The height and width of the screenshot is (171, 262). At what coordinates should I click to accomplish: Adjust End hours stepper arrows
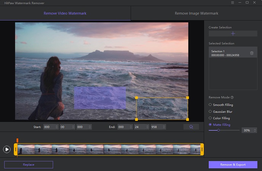tap(131, 127)
